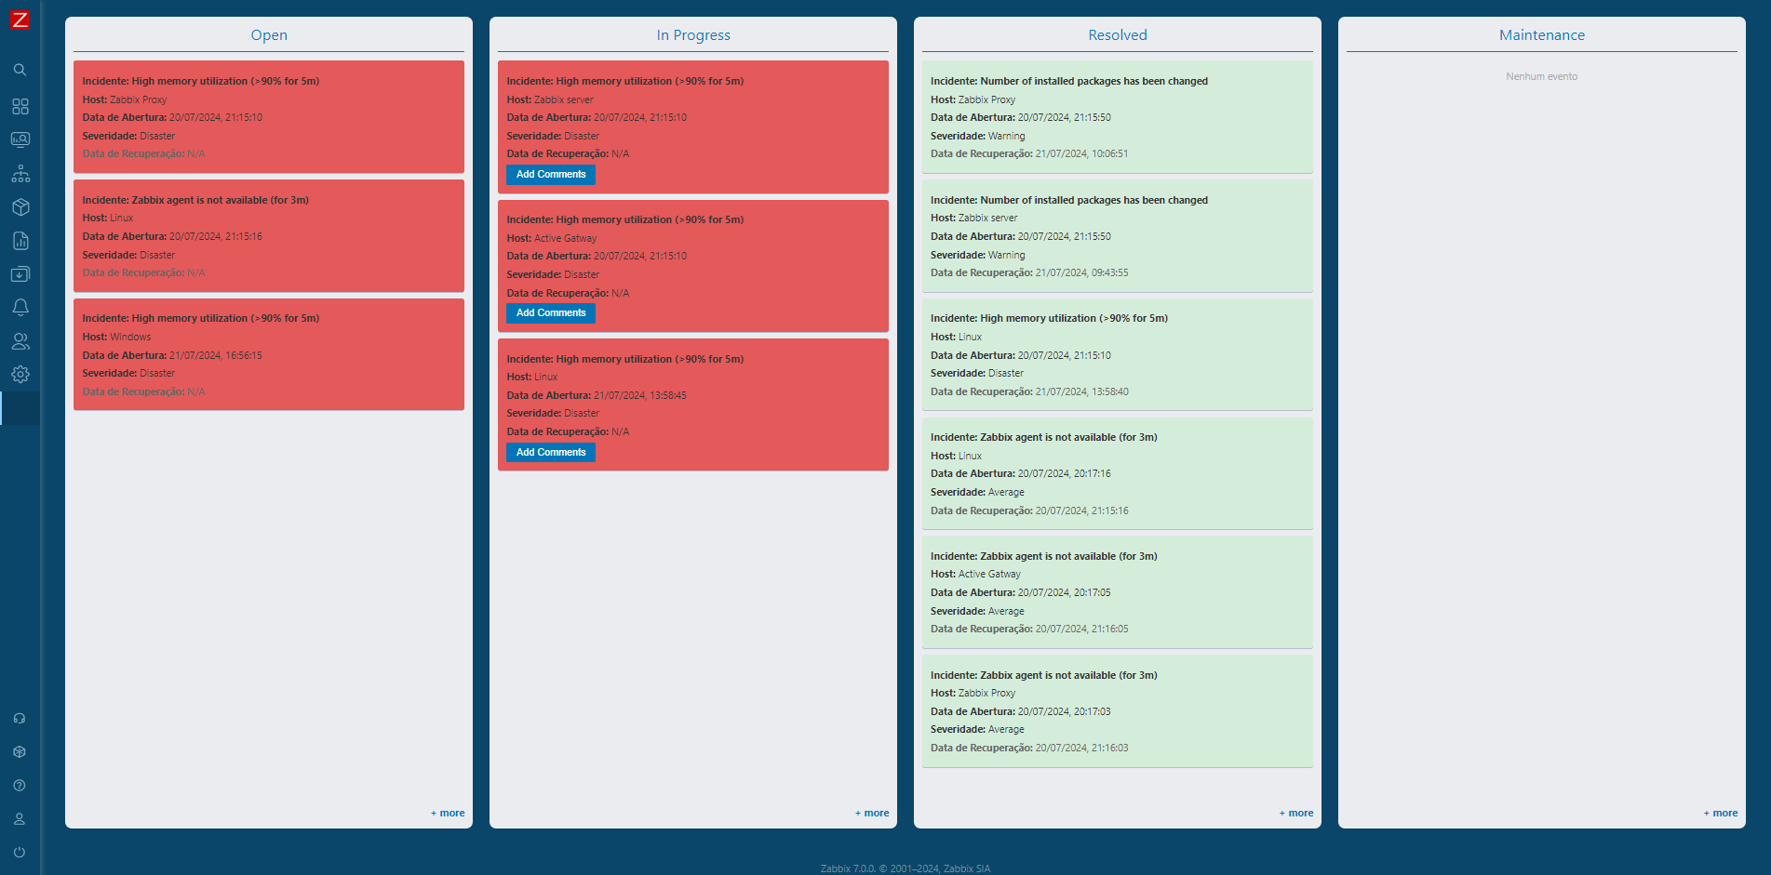Open the User settings profile icon
Screen dimensions: 1771x875
[20, 819]
